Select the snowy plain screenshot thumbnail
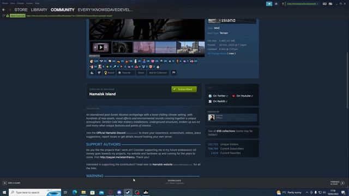The image size is (349, 196). click(x=166, y=47)
